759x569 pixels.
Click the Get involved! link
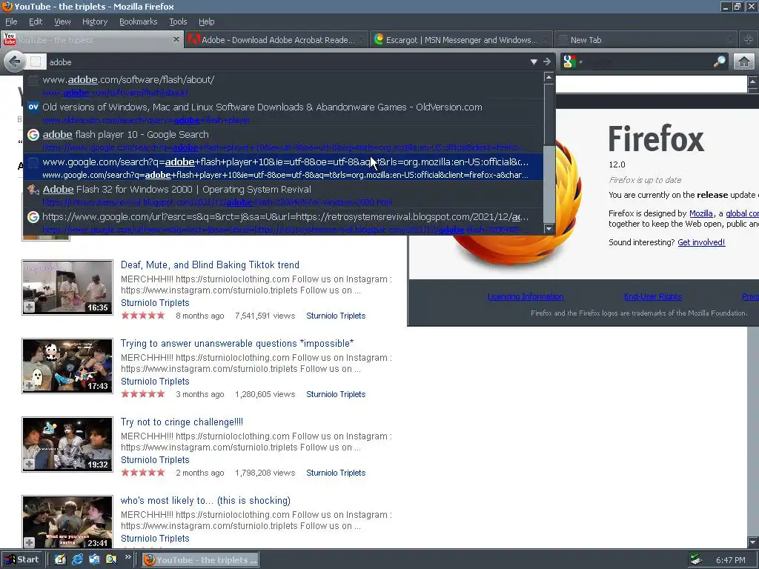[701, 242]
